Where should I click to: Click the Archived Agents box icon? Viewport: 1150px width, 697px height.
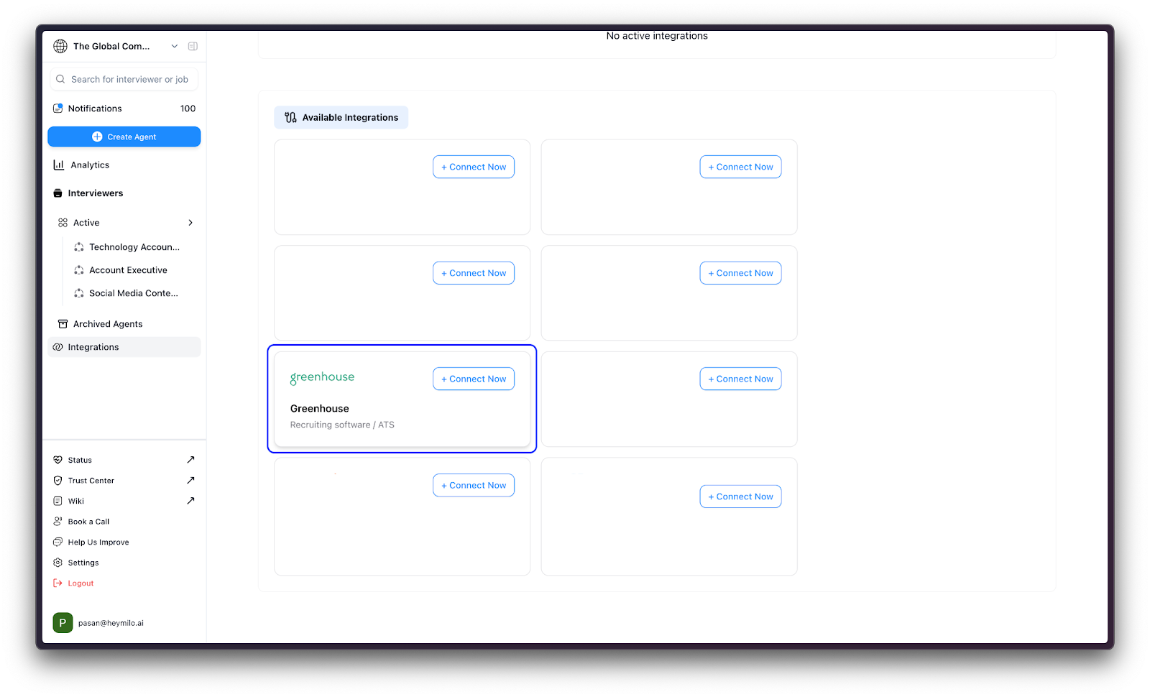pos(63,324)
